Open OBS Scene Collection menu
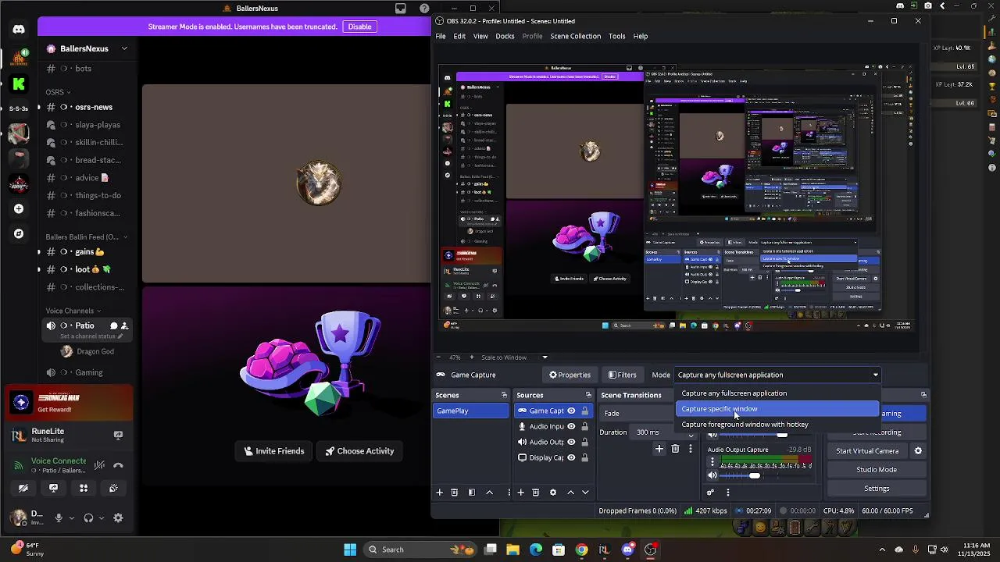 tap(576, 36)
